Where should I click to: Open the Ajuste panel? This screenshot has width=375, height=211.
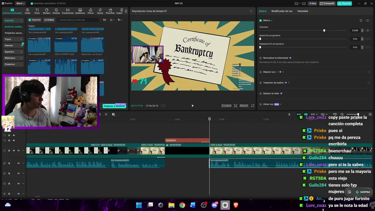pyautogui.click(x=100, y=11)
